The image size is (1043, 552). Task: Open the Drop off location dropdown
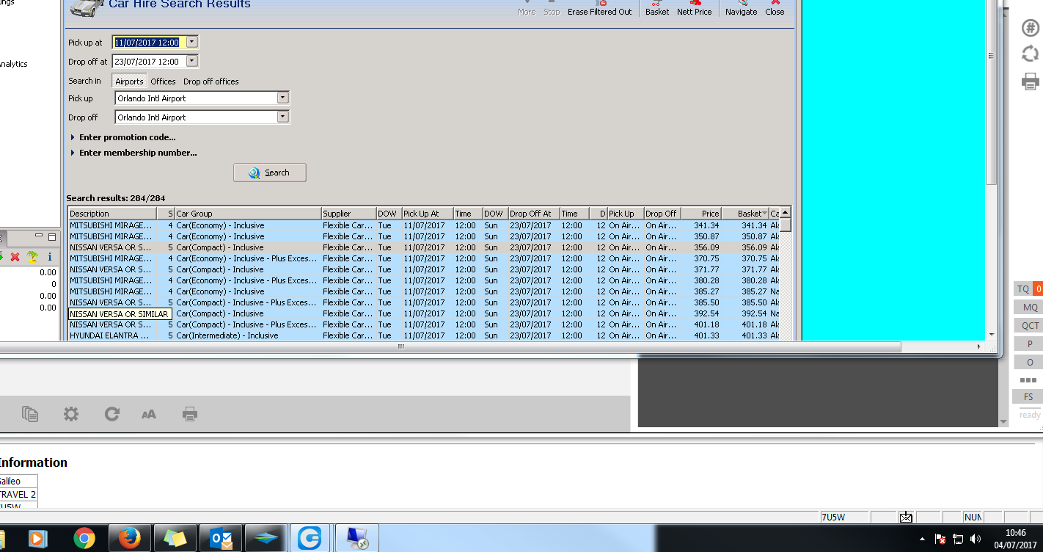coord(282,117)
